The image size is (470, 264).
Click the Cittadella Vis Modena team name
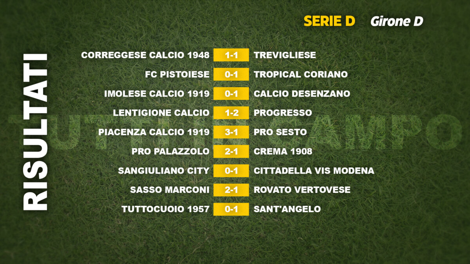[x=314, y=171]
